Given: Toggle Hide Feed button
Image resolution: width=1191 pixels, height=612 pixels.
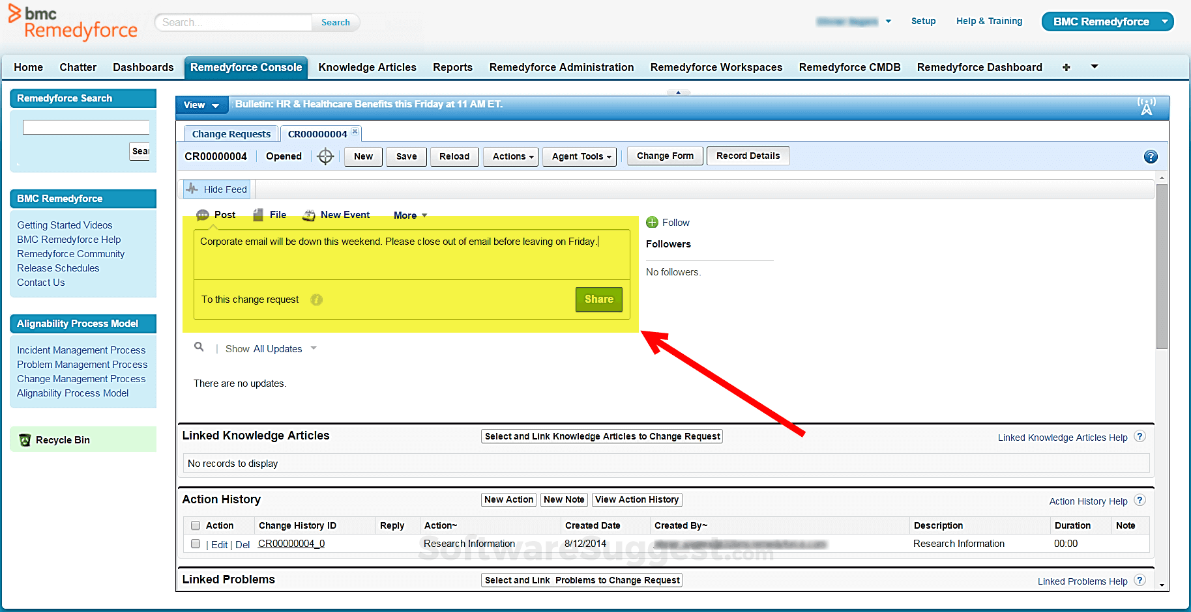Looking at the screenshot, I should [216, 189].
